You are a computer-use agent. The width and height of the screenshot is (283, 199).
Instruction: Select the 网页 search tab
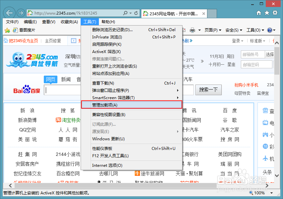click(x=50, y=79)
